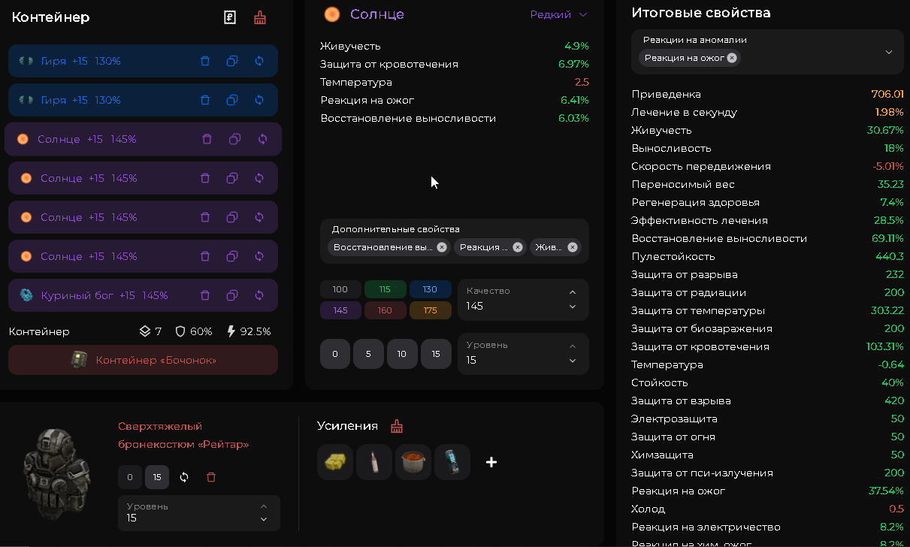Click the refresh icon on the Куриный бог row
The image size is (910, 547).
[x=259, y=295]
